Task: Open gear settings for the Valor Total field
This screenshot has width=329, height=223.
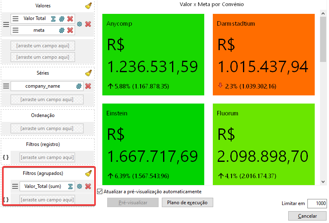Action: coord(62,19)
